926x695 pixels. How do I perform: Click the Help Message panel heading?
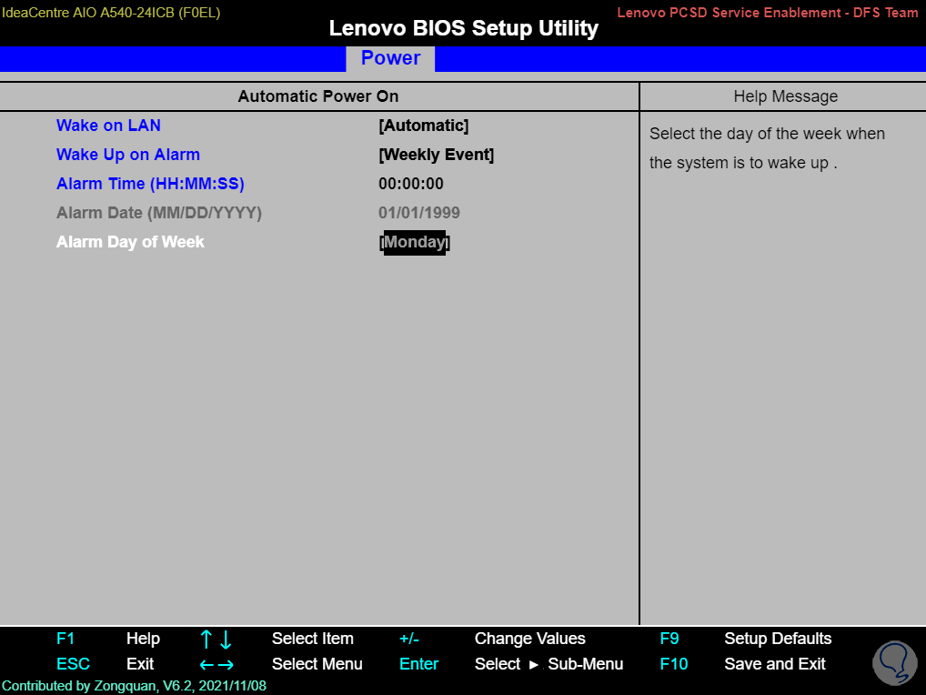point(785,96)
